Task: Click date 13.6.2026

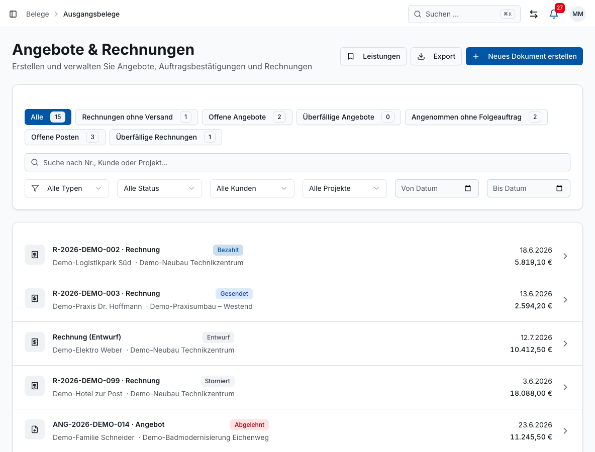Action: click(x=536, y=294)
